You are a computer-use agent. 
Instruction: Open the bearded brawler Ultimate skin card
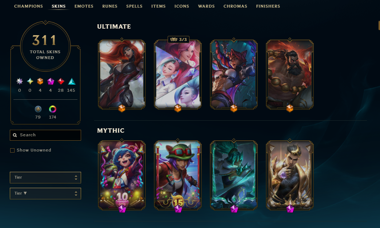pos(289,74)
